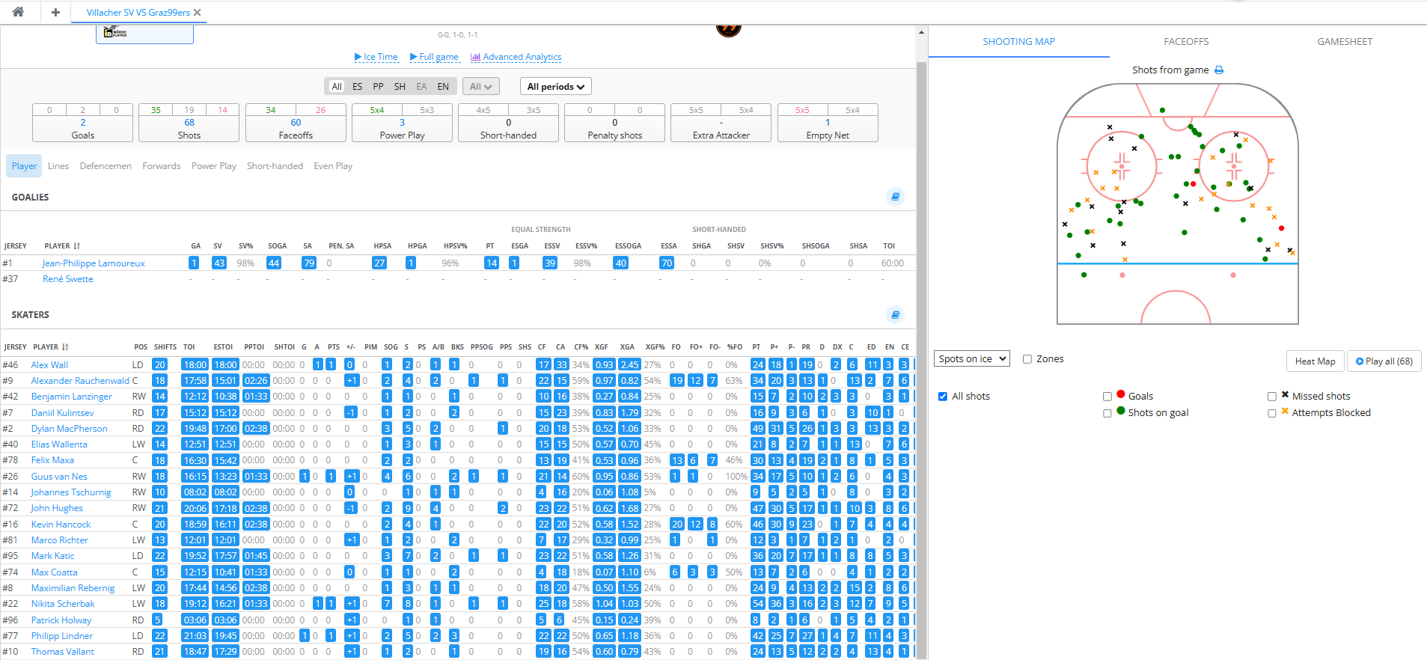Switch to the Faceoffs tab
The image size is (1427, 660).
1186,42
